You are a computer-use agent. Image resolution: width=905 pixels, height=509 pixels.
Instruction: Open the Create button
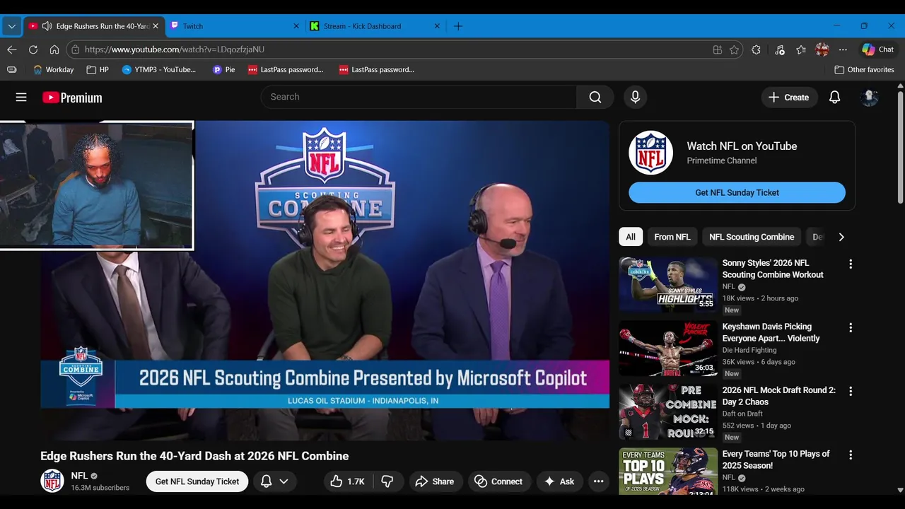(789, 98)
